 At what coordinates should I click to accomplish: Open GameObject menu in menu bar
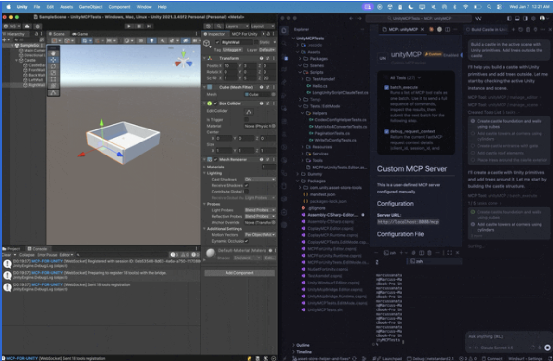pyautogui.click(x=90, y=7)
